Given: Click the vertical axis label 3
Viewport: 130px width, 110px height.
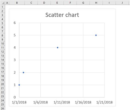Looking at the screenshot, I should point(15,60).
